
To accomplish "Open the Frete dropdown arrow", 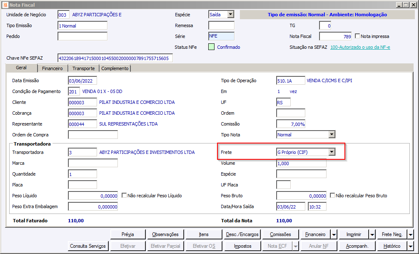I will pyautogui.click(x=332, y=152).
